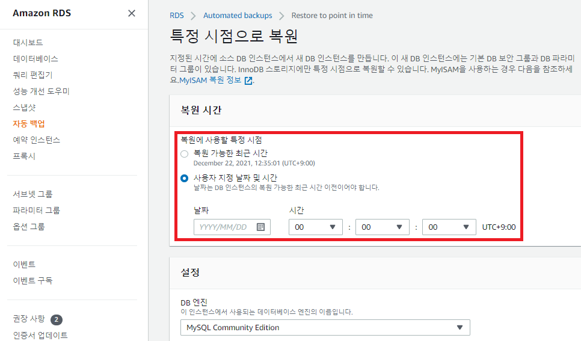Click the Restore to point in time breadcrumb
Image resolution: width=581 pixels, height=341 pixels.
(x=332, y=16)
